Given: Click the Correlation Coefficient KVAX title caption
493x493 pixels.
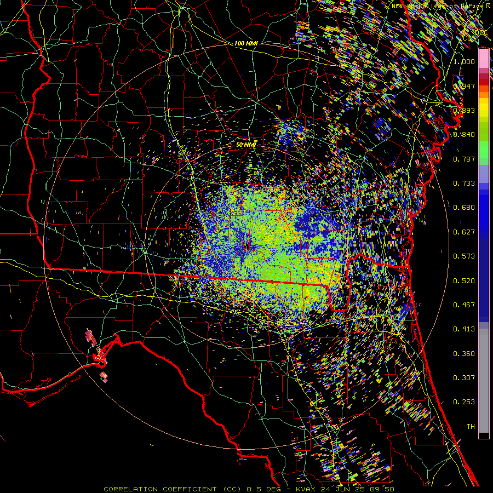Looking at the screenshot, I should coord(249,489).
